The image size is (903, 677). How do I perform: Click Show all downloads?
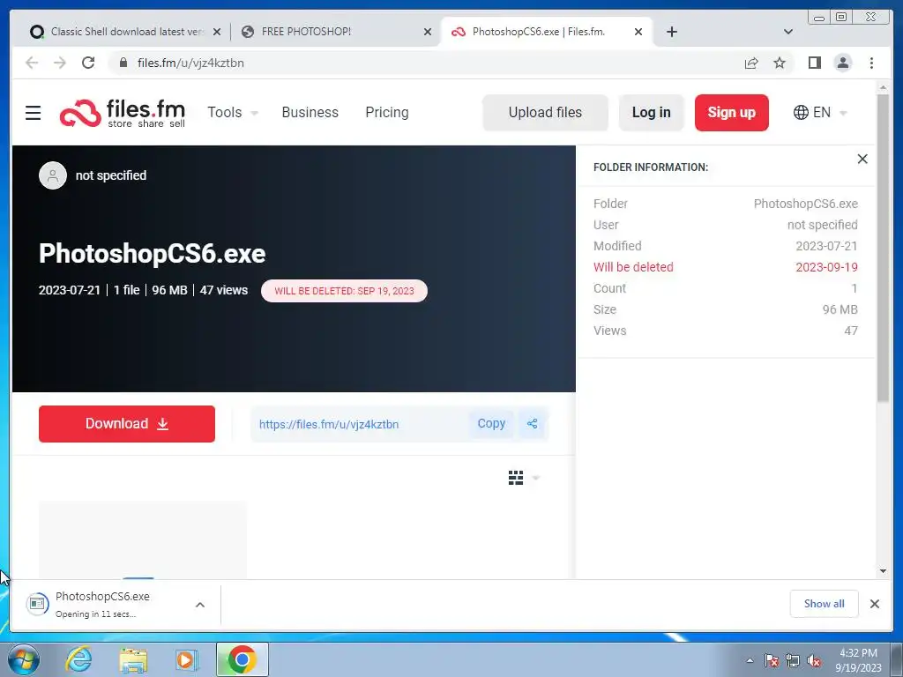(824, 604)
